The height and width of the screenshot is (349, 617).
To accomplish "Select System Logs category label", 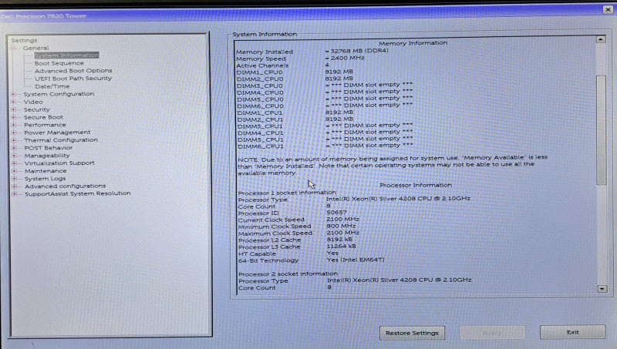I will pyautogui.click(x=46, y=179).
